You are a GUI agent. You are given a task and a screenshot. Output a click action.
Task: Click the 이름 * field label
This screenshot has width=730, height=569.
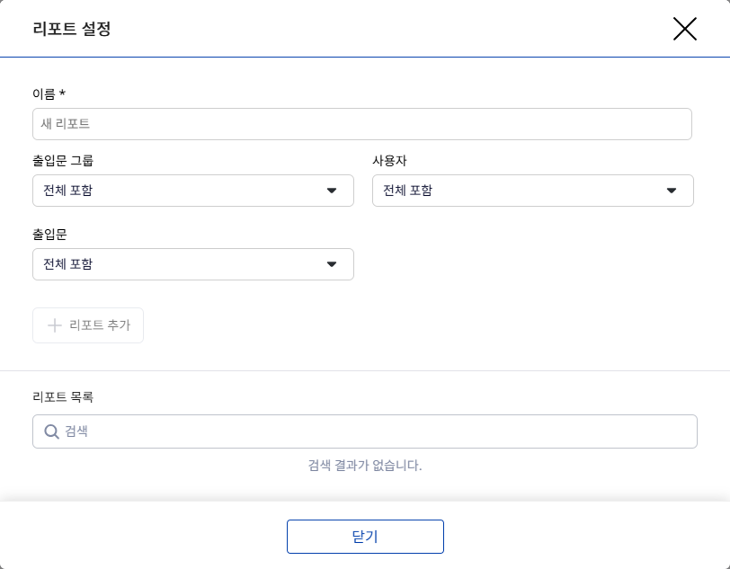[49, 93]
